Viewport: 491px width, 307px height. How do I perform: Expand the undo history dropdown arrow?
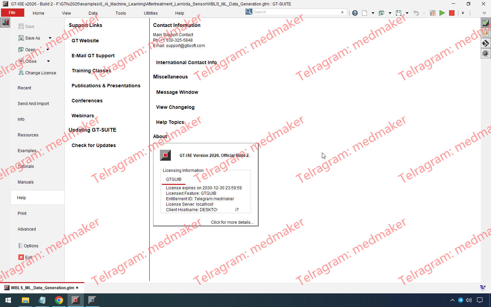pyautogui.click(x=424, y=13)
